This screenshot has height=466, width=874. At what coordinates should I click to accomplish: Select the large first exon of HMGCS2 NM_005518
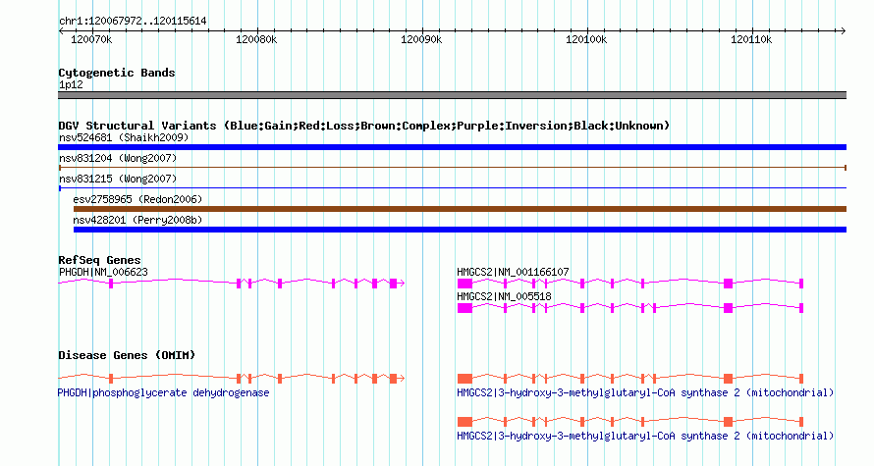click(x=464, y=308)
